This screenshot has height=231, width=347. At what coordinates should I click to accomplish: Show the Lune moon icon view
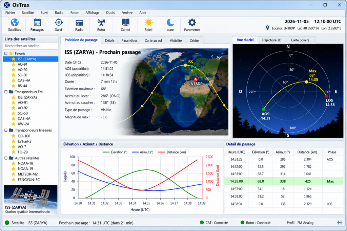170,22
